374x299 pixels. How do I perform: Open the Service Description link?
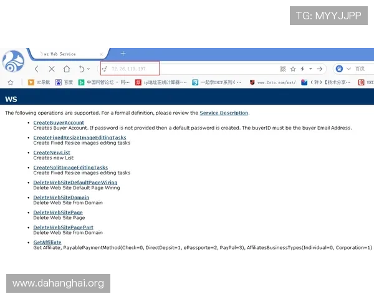[224, 113]
